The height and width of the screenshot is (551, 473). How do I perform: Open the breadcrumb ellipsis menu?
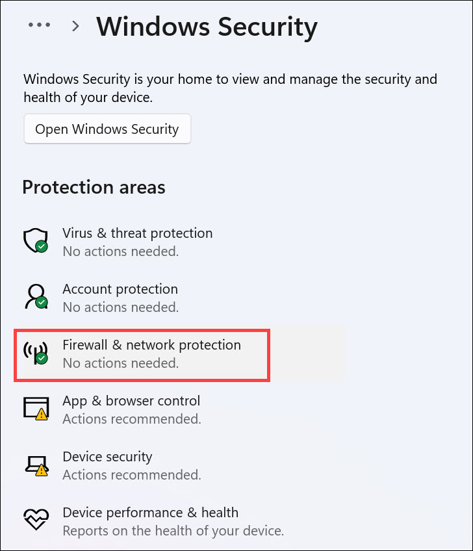click(39, 25)
